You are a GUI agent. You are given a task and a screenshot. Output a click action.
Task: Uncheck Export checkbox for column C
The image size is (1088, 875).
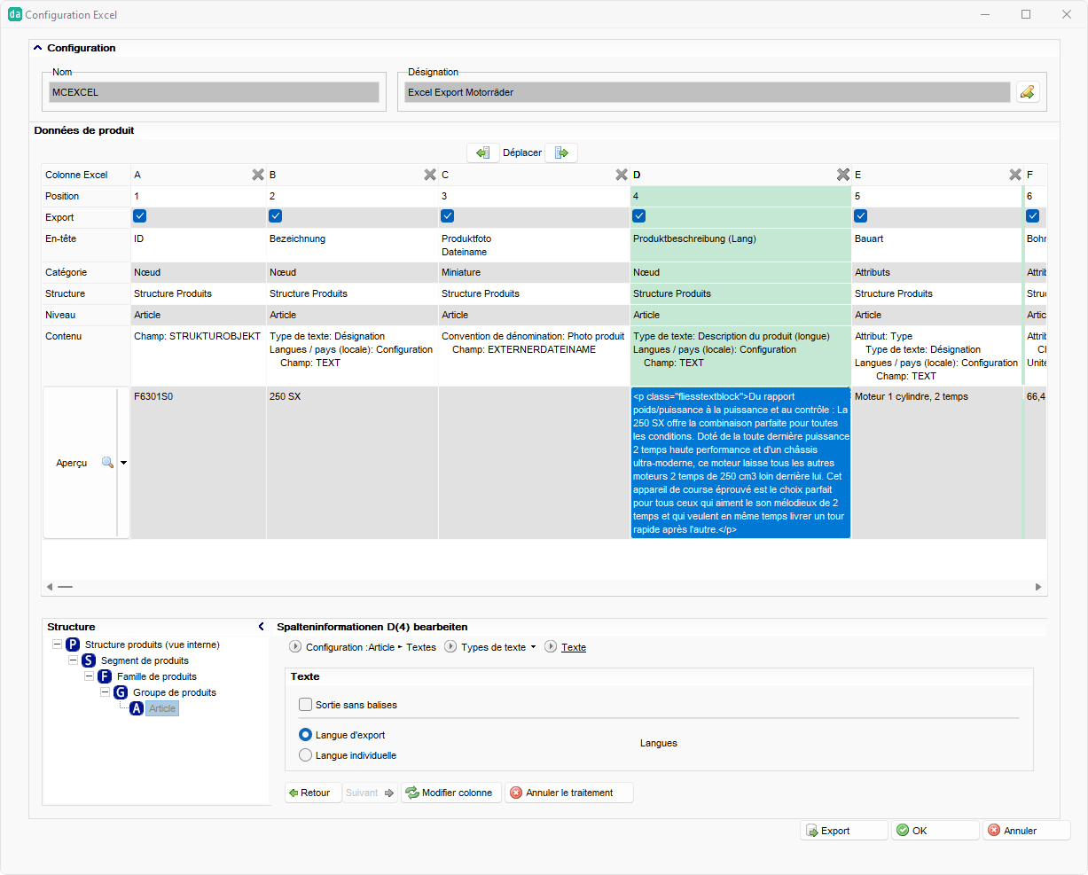(448, 216)
